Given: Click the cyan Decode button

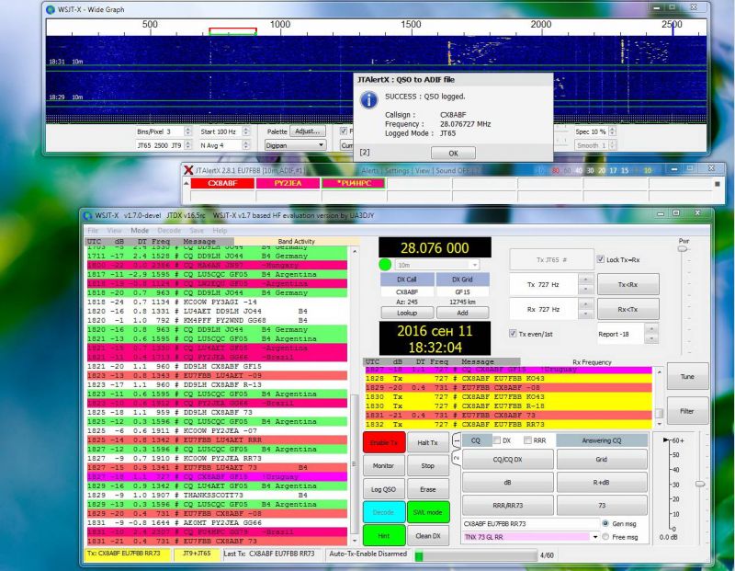Looking at the screenshot, I should 384,512.
